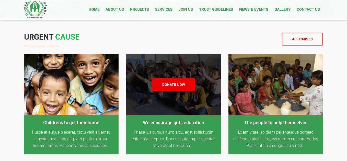Go to the About Us page

tap(115, 9)
